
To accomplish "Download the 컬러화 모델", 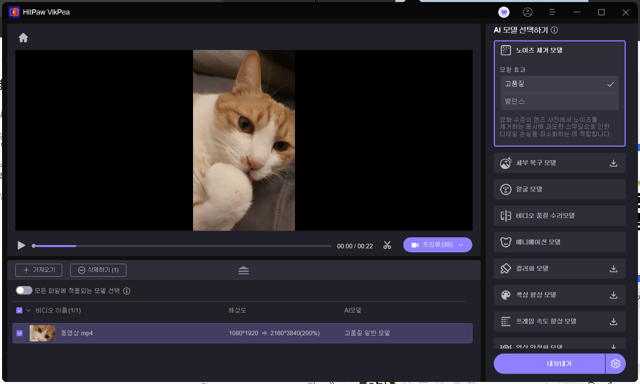I will 613,269.
